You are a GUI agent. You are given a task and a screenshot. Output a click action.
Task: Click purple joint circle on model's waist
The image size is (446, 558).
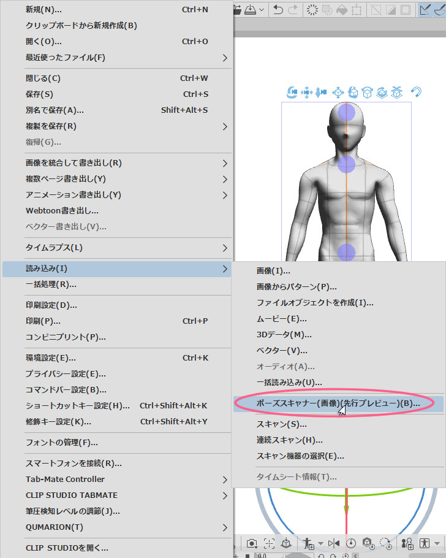(346, 252)
